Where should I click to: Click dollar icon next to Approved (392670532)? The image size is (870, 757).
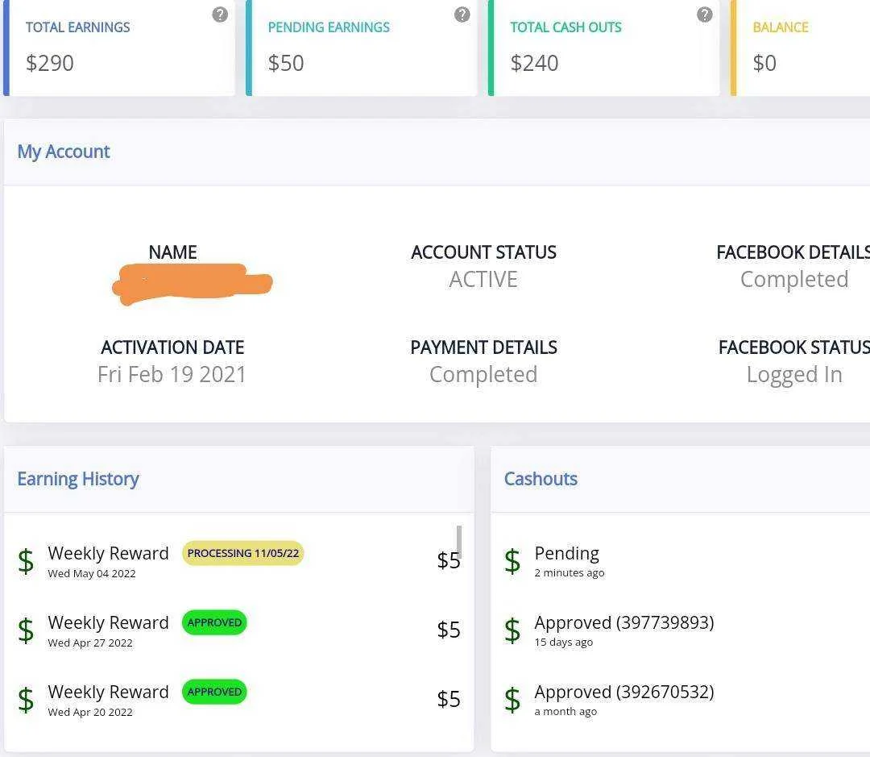click(x=512, y=700)
